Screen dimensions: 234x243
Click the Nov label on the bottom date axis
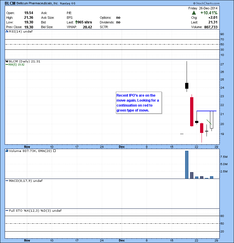click(27, 240)
